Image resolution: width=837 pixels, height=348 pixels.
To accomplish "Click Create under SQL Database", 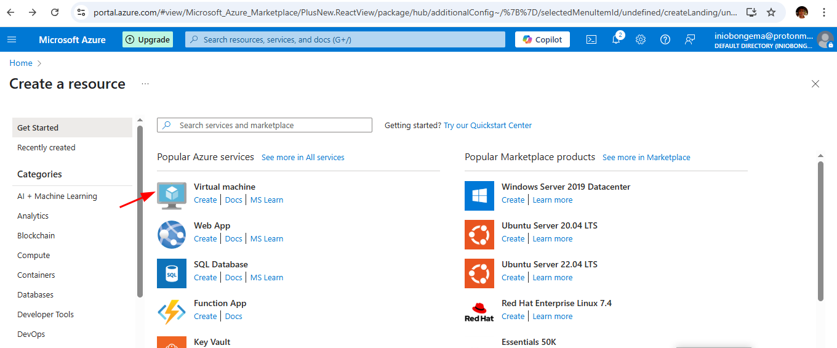I will point(205,277).
